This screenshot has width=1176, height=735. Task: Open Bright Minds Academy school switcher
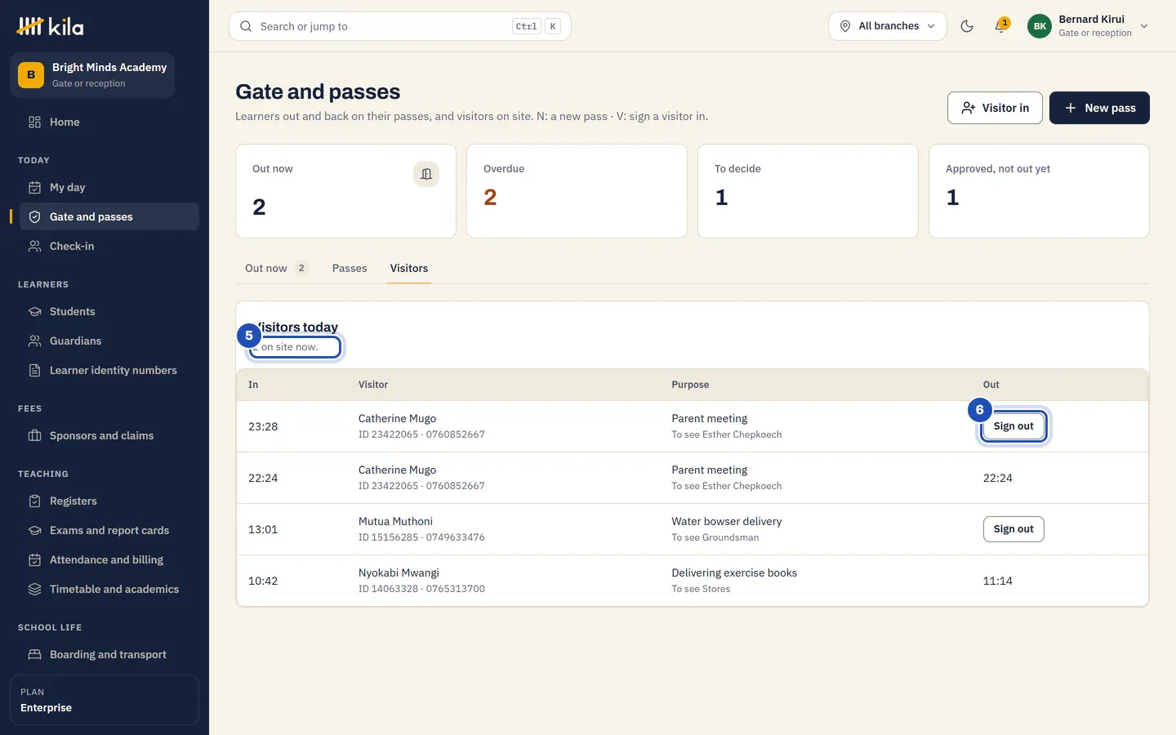(x=92, y=75)
